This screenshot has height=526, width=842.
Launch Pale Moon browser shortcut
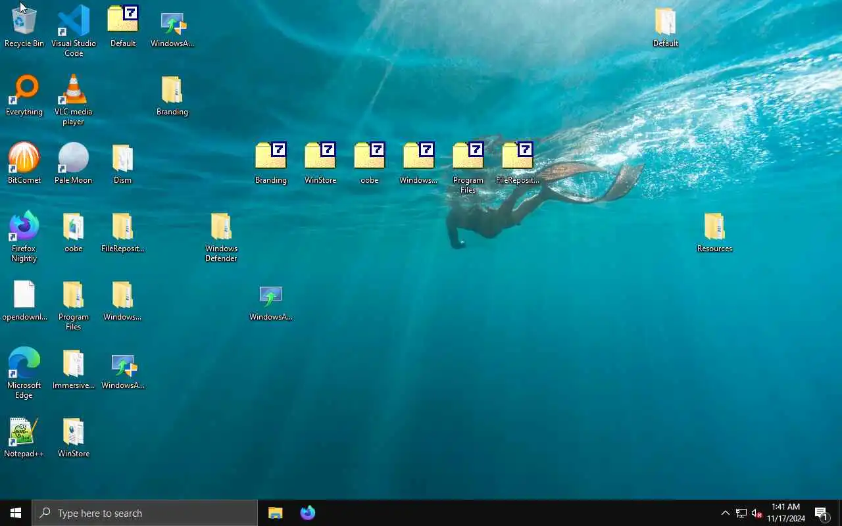tap(74, 163)
